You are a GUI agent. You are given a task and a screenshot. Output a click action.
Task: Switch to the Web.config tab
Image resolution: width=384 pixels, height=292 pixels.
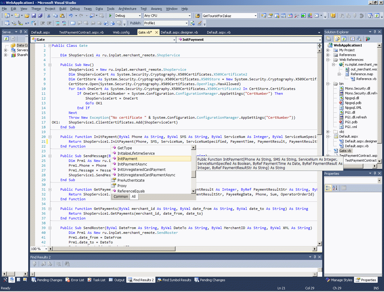121,32
